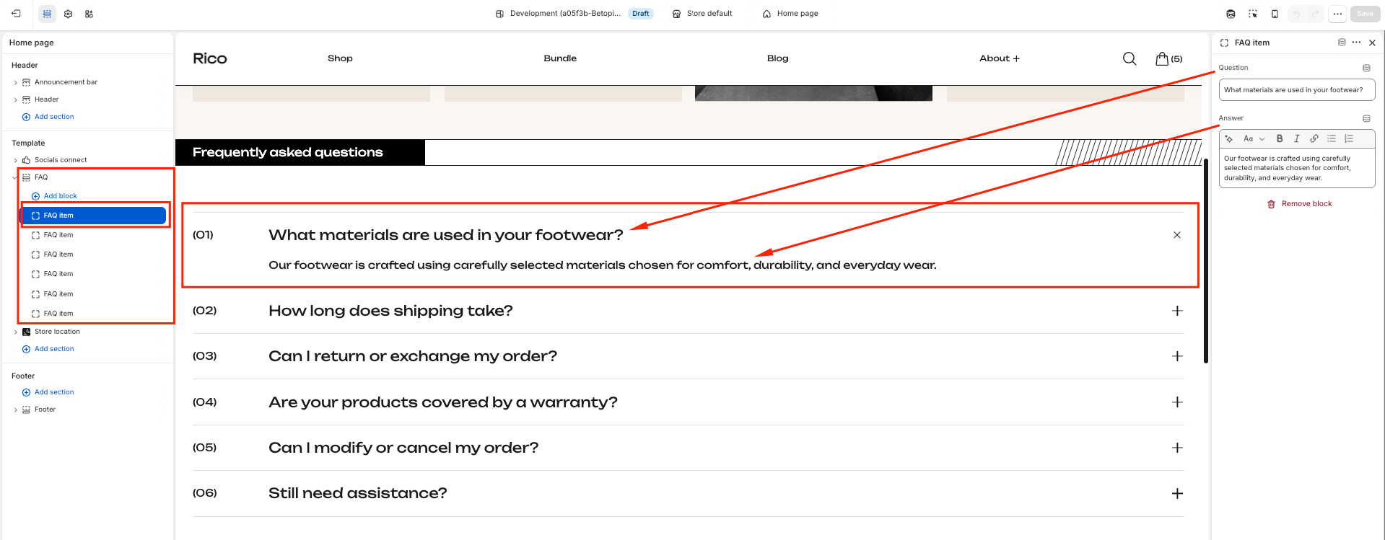The height and width of the screenshot is (540, 1385).
Task: Click the Save button
Action: tap(1365, 14)
